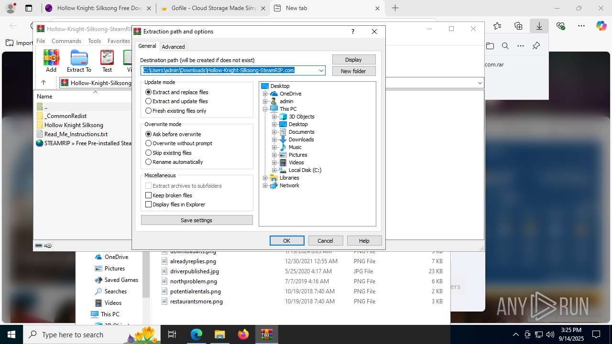612x344 pixels.
Task: Select the Hollow Knight Silksong folder in WinRAR
Action: tap(74, 125)
